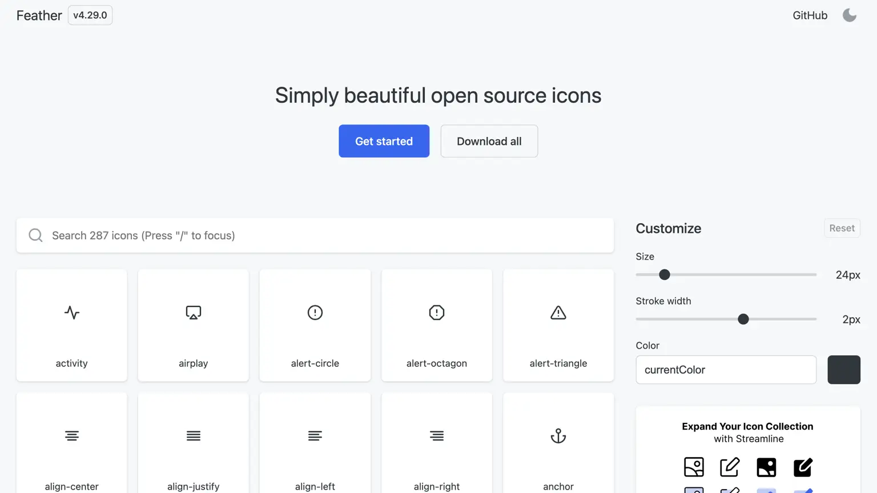Click the currentColor input field
The width and height of the screenshot is (877, 493).
point(726,370)
